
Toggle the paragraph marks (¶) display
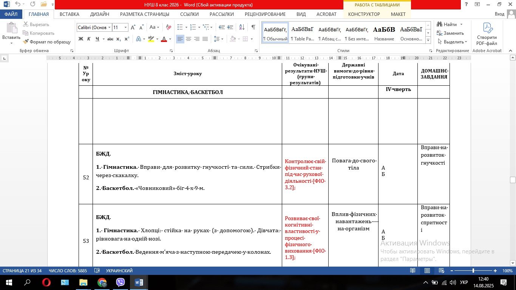click(x=253, y=28)
